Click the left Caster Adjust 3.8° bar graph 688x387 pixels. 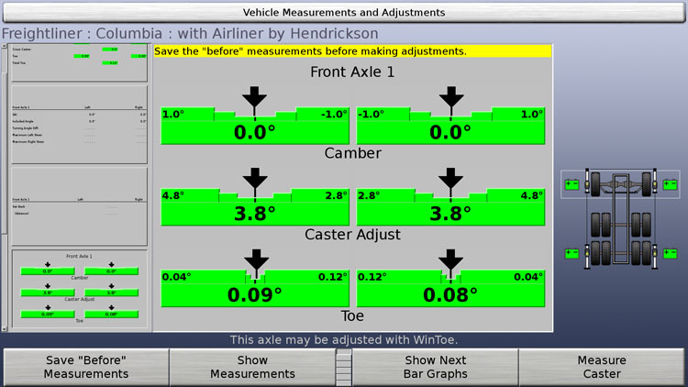point(254,207)
